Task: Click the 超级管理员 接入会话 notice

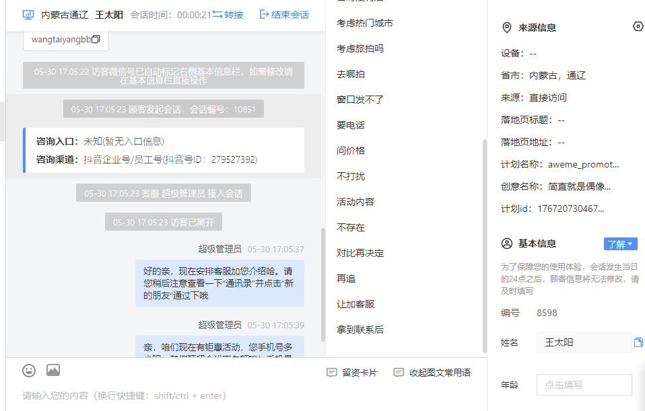Action: click(x=164, y=193)
